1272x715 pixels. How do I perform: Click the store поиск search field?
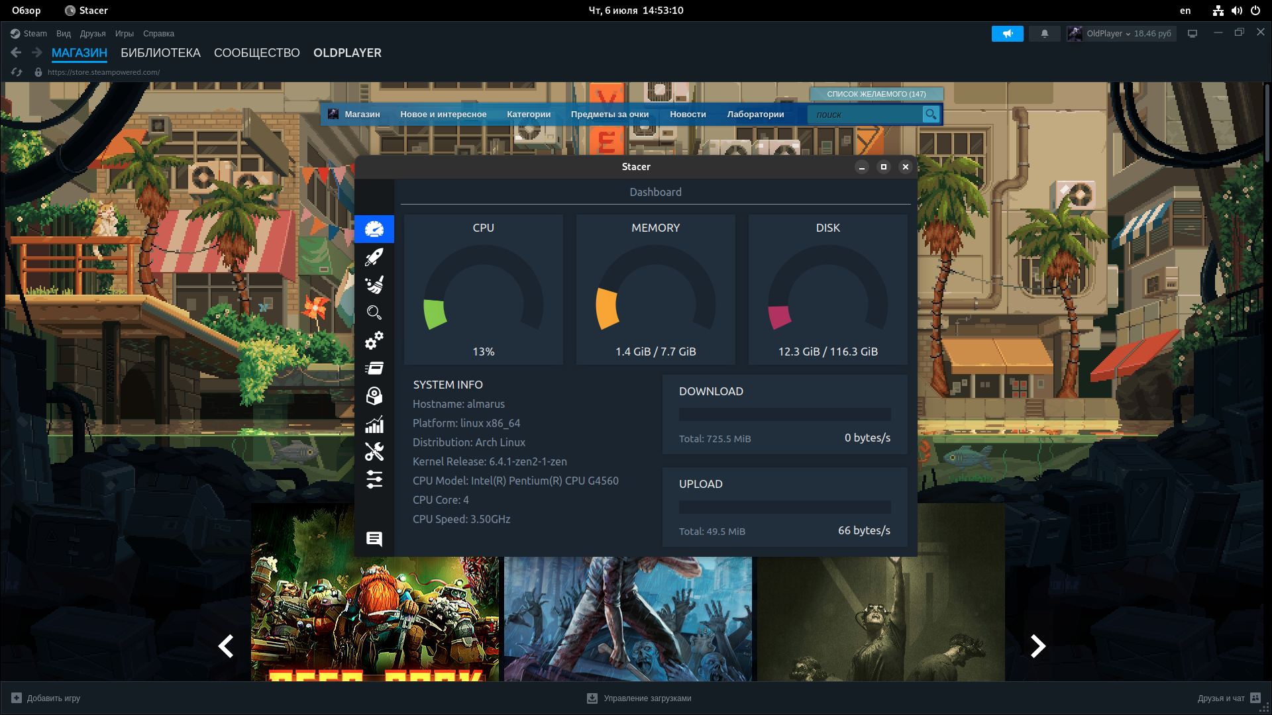click(865, 115)
